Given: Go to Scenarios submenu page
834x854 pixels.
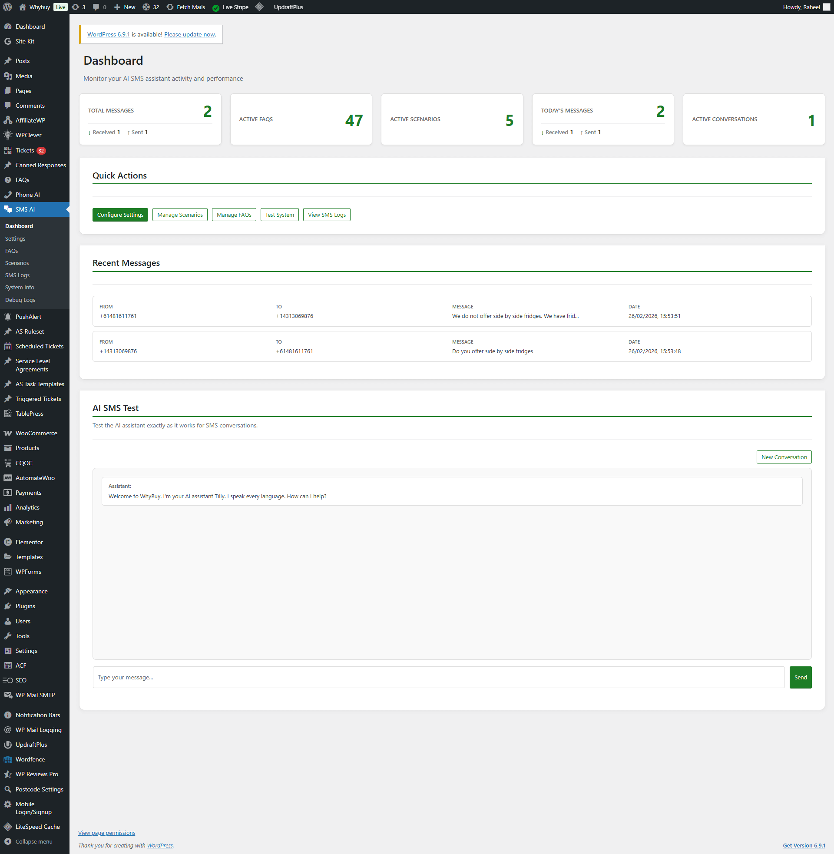Looking at the screenshot, I should click(17, 263).
